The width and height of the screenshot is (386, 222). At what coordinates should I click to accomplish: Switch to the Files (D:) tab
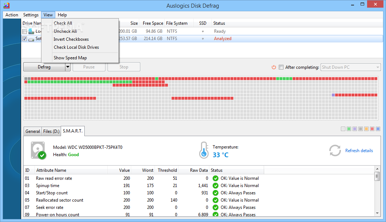tap(51, 131)
